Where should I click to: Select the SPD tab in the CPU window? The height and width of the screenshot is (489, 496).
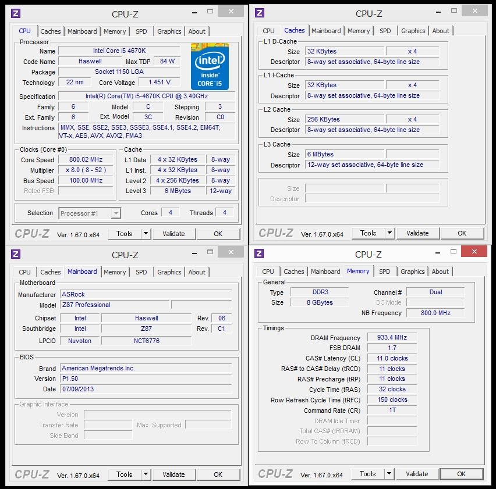(x=141, y=31)
